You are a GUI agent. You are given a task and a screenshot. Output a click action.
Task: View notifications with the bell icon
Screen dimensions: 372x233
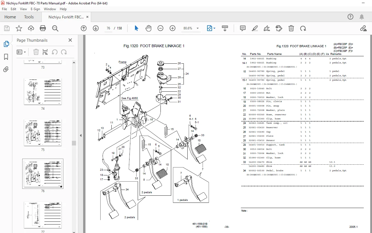click(x=362, y=17)
